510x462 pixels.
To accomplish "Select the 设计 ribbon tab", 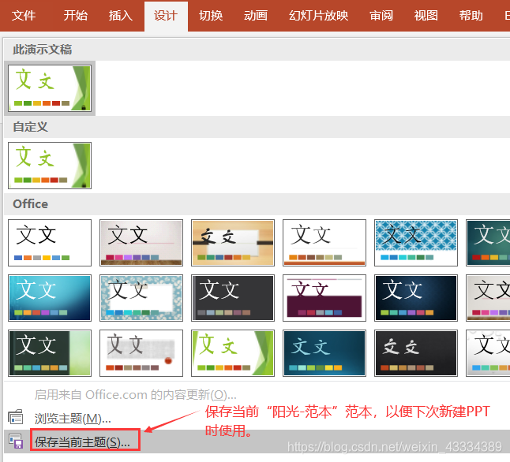I will click(166, 17).
